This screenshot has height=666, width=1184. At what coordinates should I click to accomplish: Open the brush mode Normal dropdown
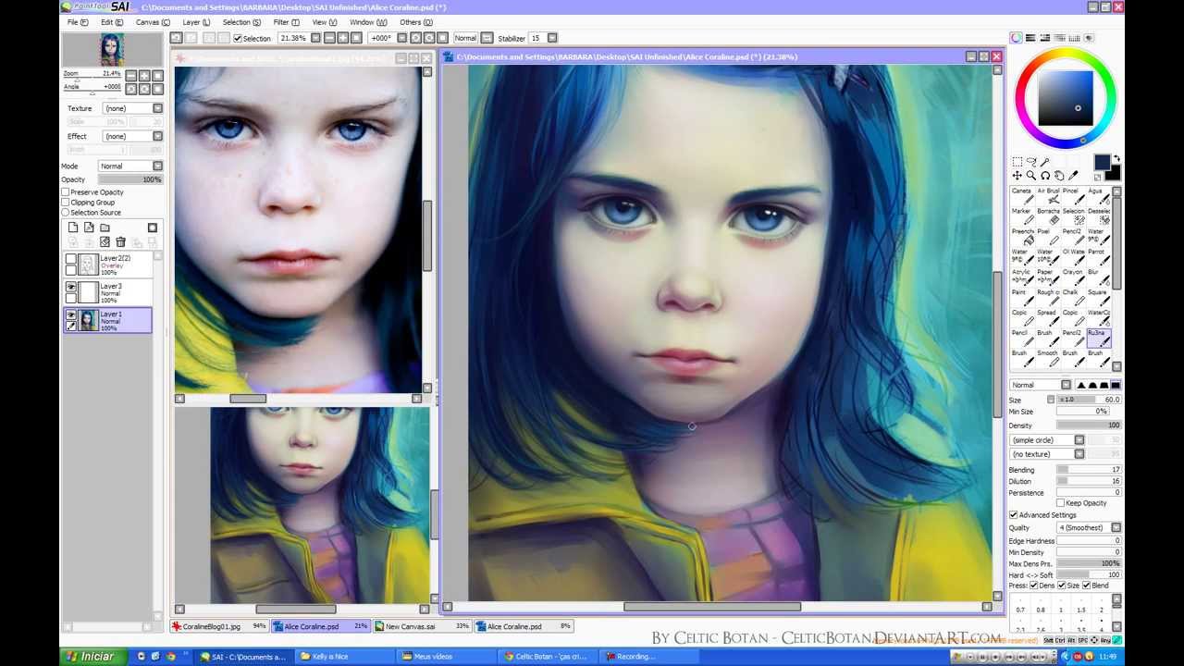click(1040, 385)
